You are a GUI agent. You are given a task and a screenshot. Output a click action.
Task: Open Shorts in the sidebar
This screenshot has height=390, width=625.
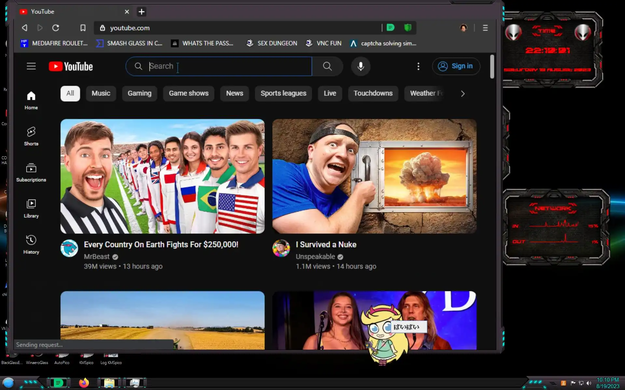[x=31, y=136]
